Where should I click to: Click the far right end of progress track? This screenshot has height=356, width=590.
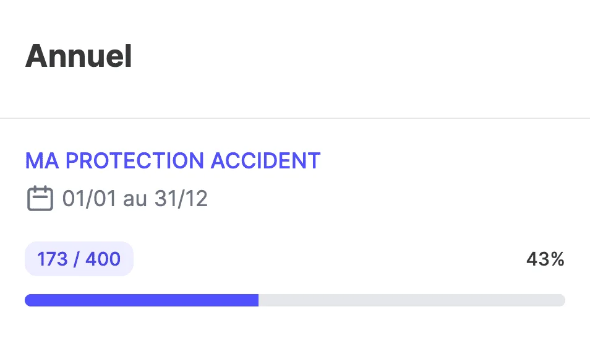(x=561, y=300)
